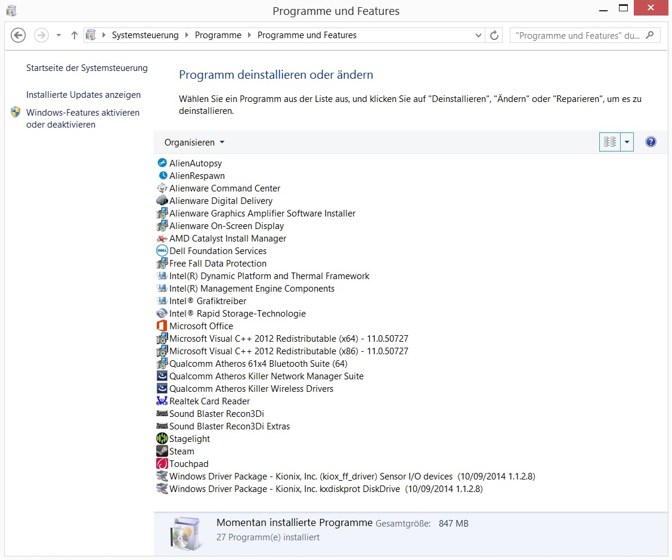
Task: Select Intel(R) Dynamic Platform and Thermal Framework
Action: click(x=269, y=276)
